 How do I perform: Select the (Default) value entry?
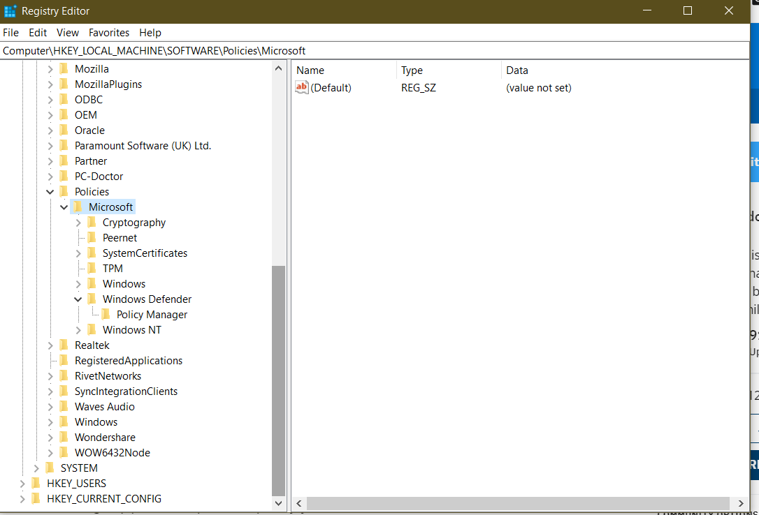331,87
